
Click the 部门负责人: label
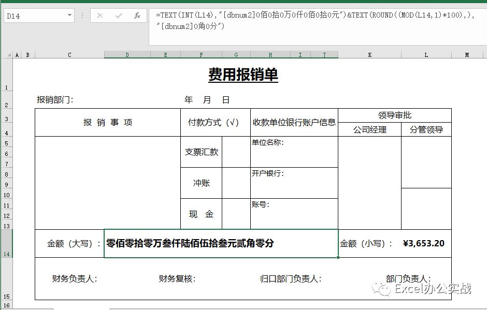pyautogui.click(x=408, y=278)
